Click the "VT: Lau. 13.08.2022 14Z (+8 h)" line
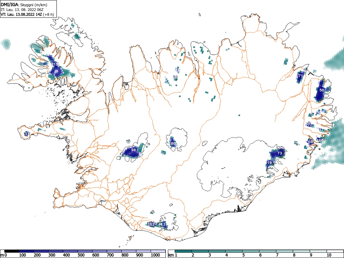The image size is (344, 258). point(27,14)
